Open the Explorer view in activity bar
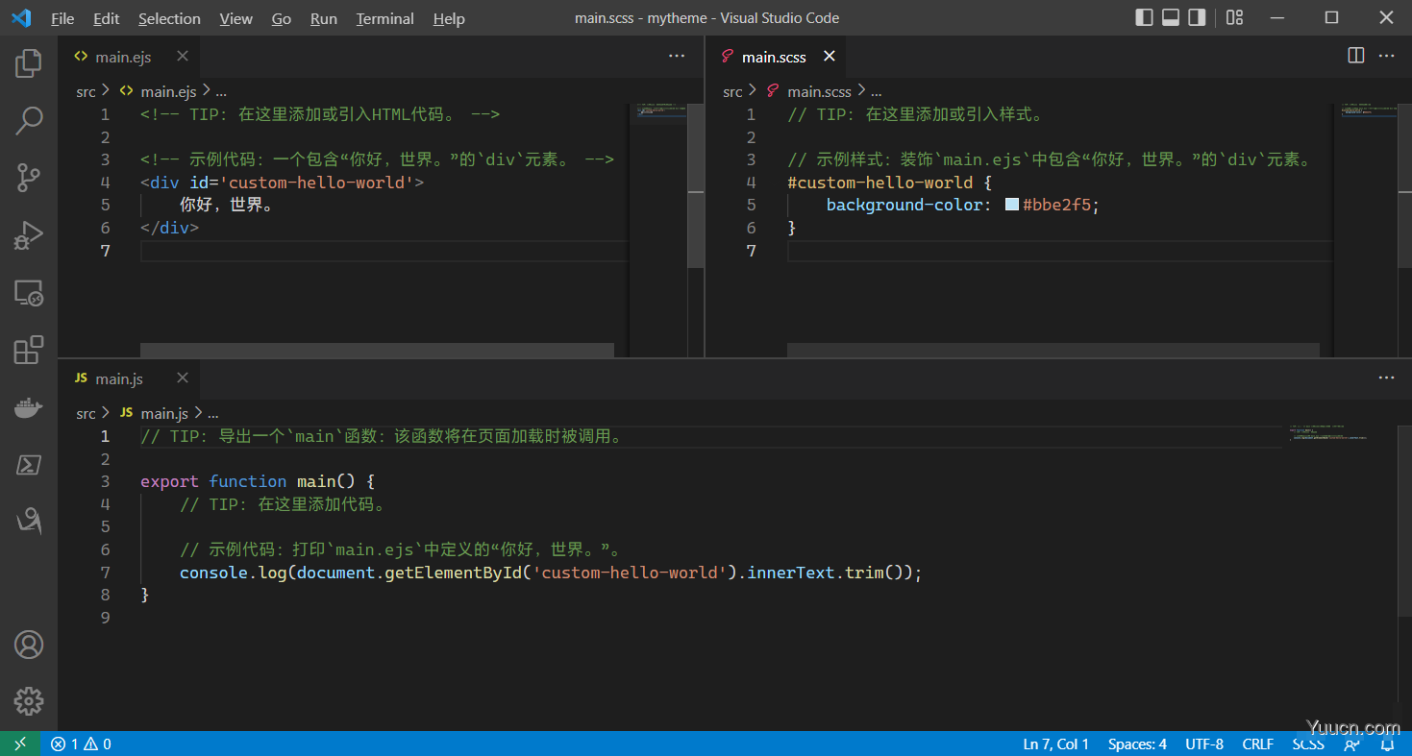 tap(29, 63)
